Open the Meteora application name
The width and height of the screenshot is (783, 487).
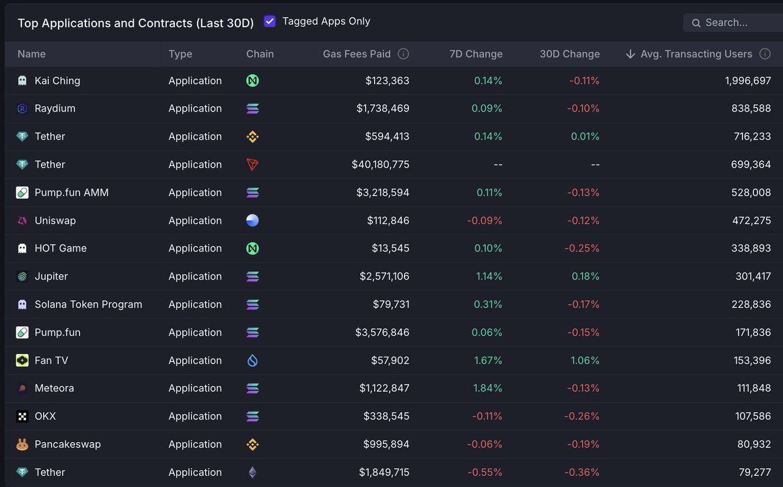click(x=54, y=389)
